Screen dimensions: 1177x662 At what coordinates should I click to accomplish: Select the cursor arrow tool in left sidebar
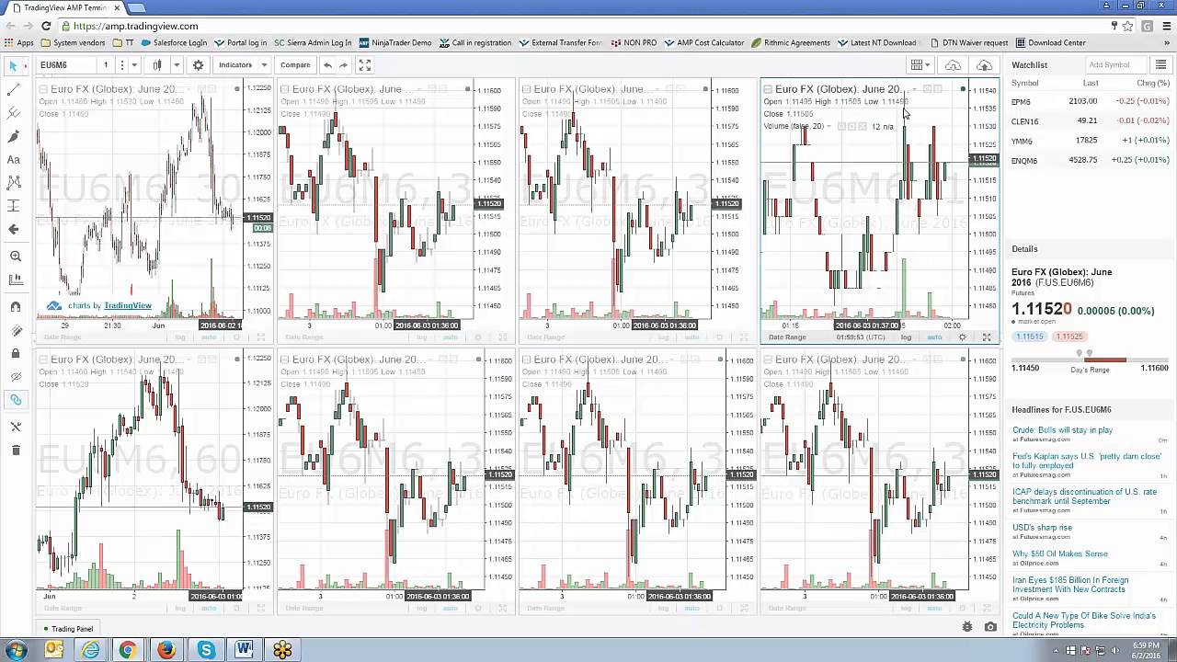coord(14,65)
